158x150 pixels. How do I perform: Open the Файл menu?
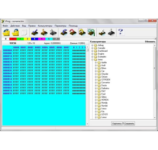click(x=5, y=26)
